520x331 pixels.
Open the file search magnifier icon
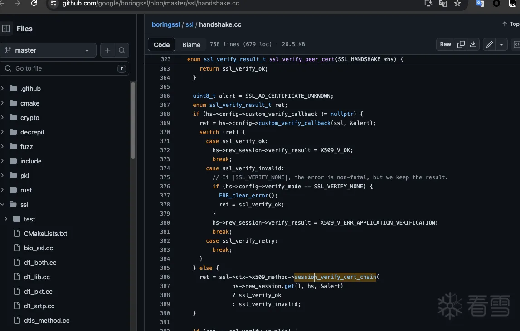(x=122, y=50)
